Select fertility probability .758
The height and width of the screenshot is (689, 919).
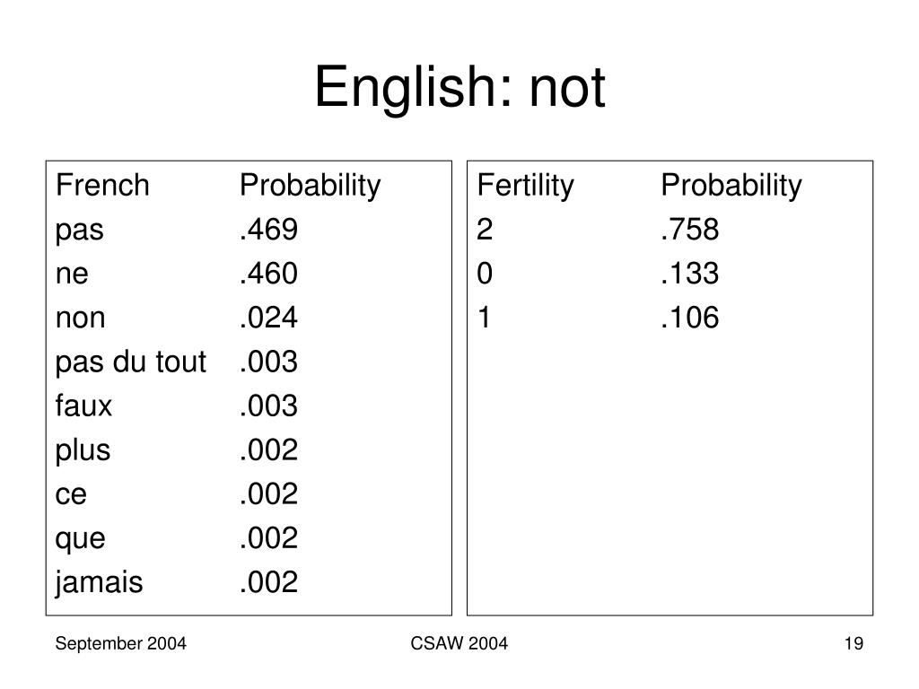coord(689,229)
